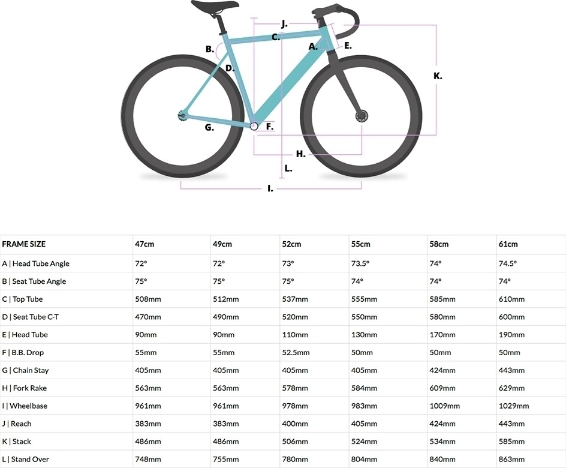Screen dimensions: 566x468
Task: Select the 47cm frame size column header
Action: [144, 244]
